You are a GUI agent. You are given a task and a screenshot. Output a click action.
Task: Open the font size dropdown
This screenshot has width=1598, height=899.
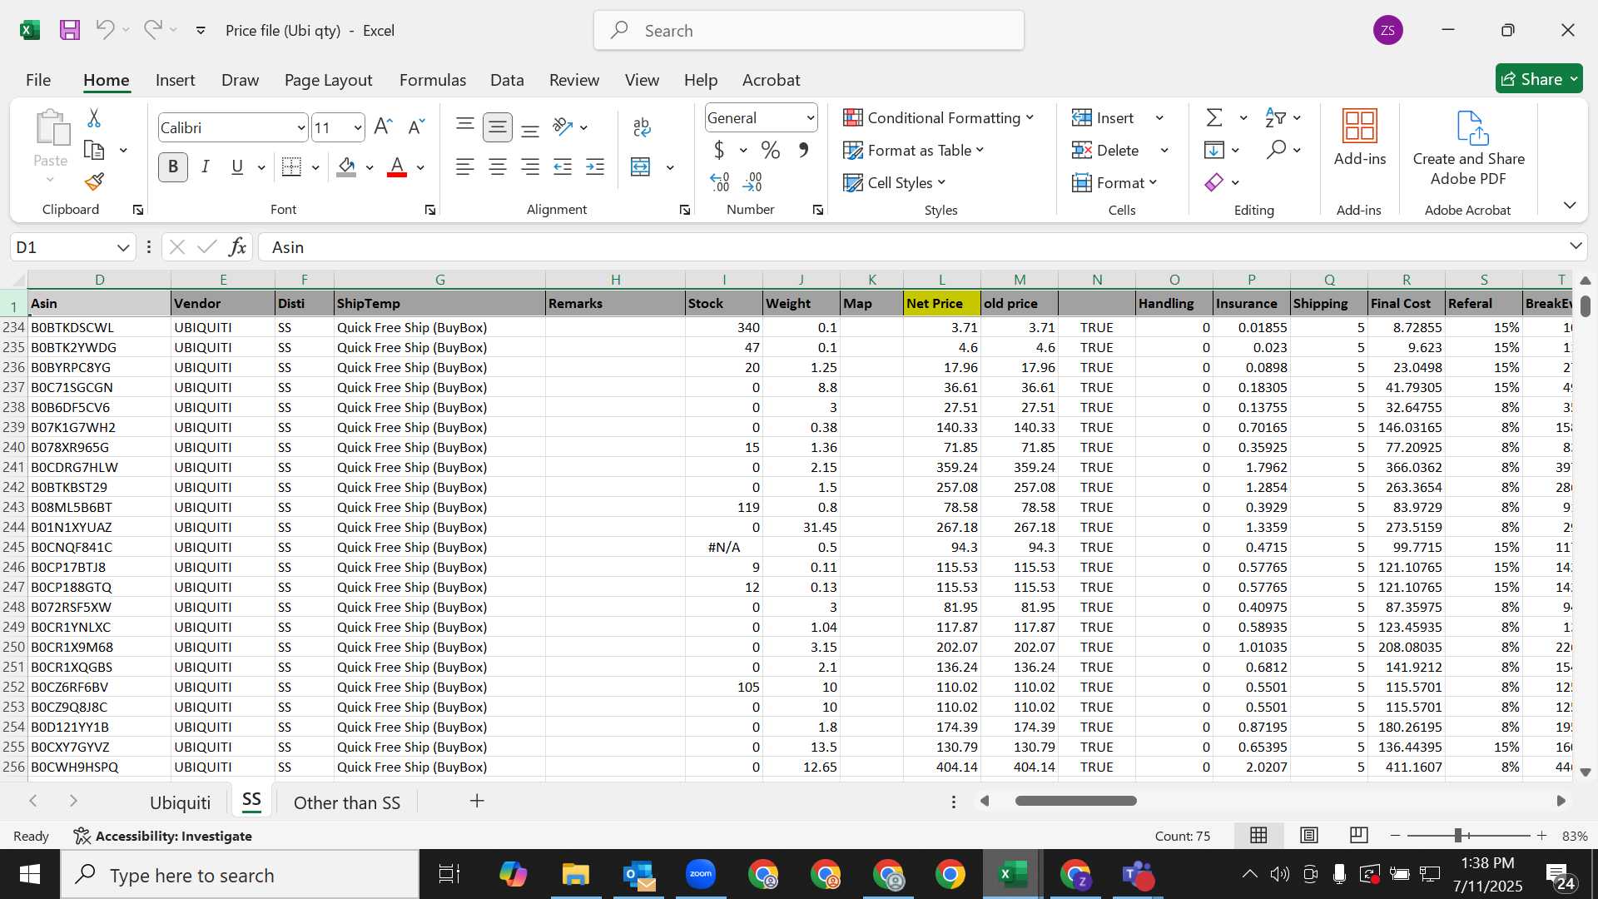[x=358, y=128]
